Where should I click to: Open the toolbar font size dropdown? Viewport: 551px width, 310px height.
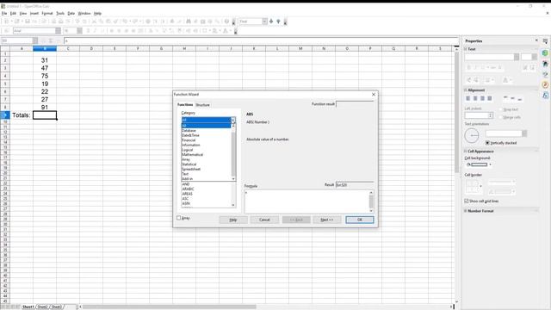coord(79,31)
